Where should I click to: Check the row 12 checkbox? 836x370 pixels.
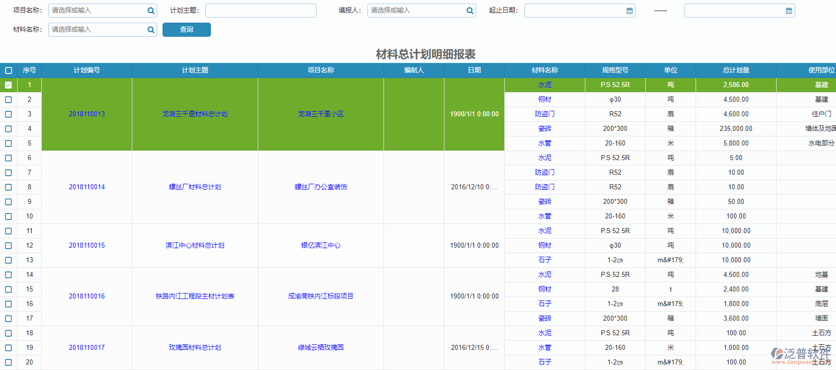pos(9,246)
